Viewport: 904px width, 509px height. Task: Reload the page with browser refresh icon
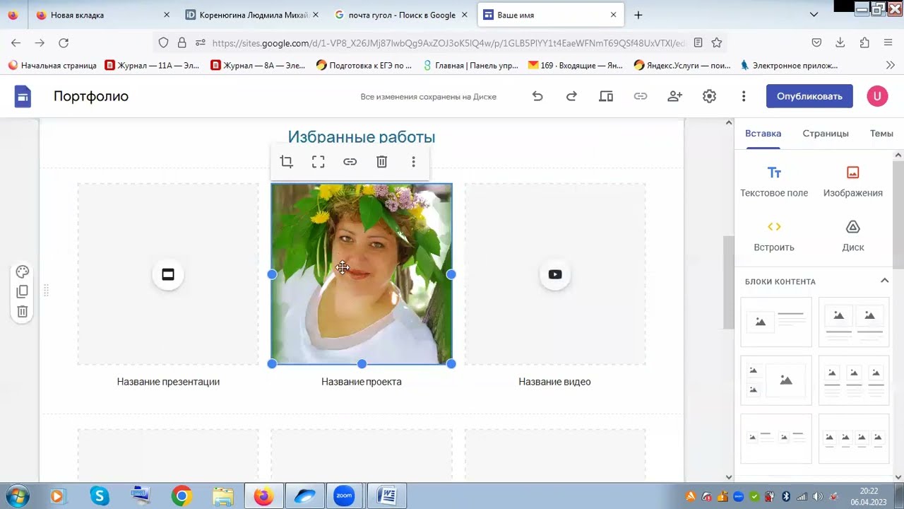click(64, 43)
